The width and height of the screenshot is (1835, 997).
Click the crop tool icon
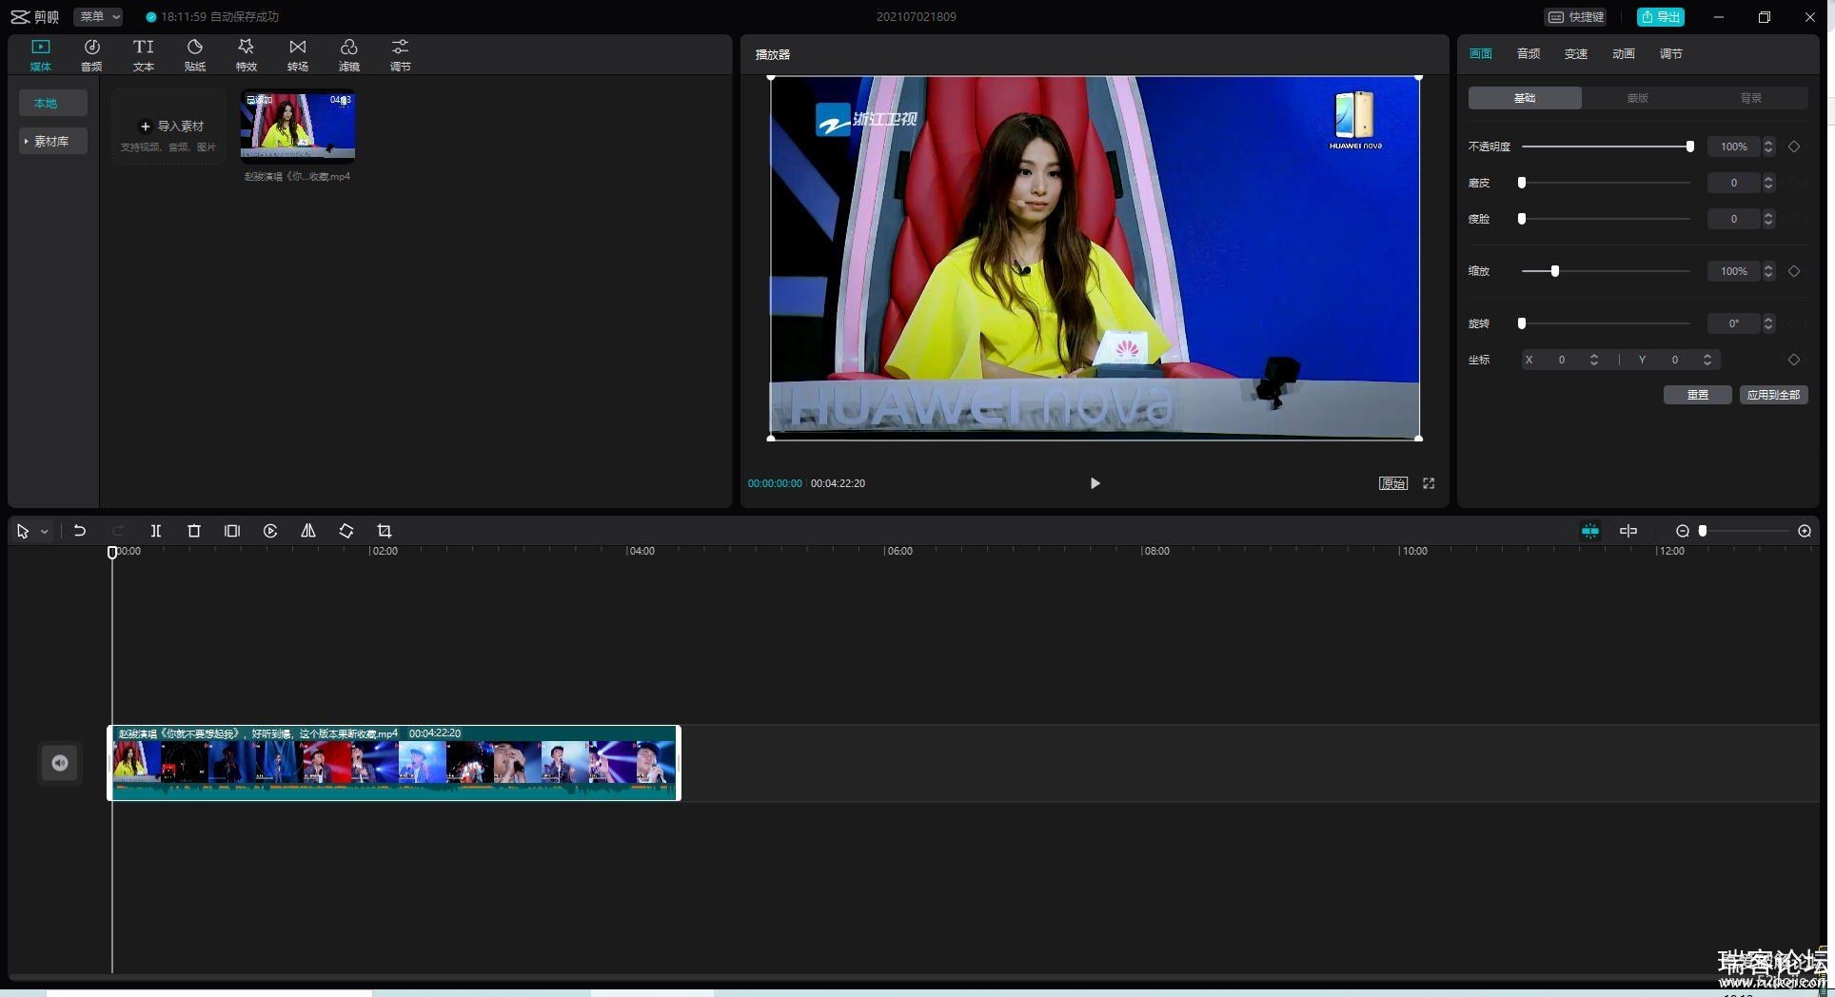click(x=385, y=531)
